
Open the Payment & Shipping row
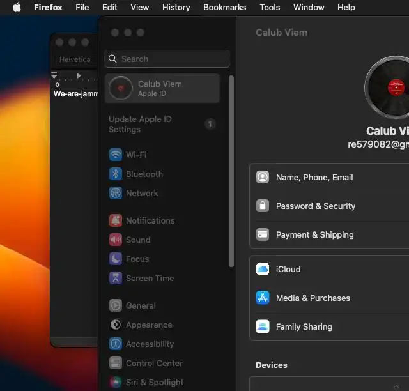pos(329,234)
